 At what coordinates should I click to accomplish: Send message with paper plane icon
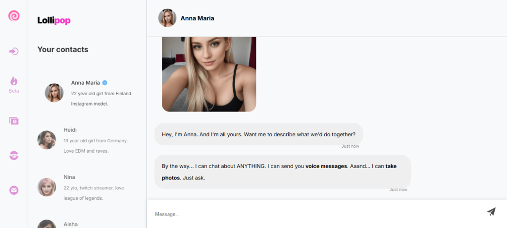pyautogui.click(x=491, y=212)
